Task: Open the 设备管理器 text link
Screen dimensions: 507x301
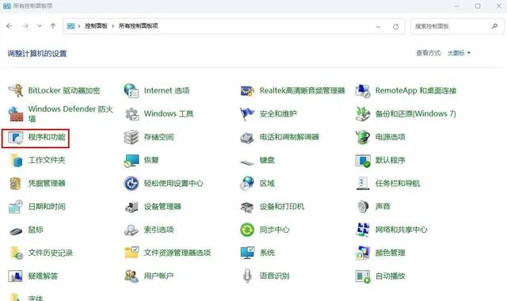Action: [162, 207]
